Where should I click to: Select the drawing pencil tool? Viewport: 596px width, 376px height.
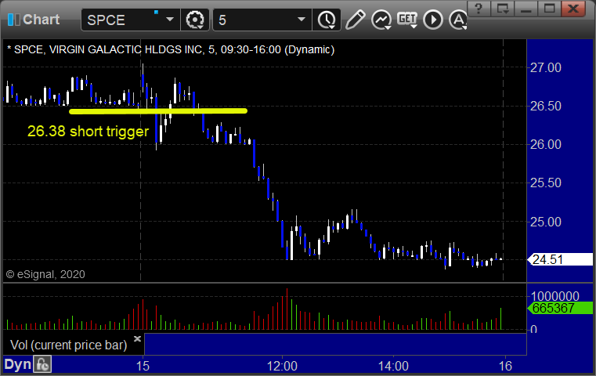[355, 20]
